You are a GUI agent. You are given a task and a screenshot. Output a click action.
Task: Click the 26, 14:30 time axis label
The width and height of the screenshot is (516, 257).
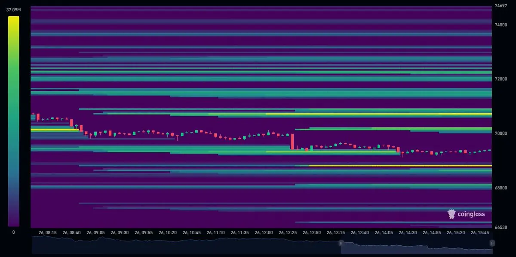pyautogui.click(x=408, y=232)
